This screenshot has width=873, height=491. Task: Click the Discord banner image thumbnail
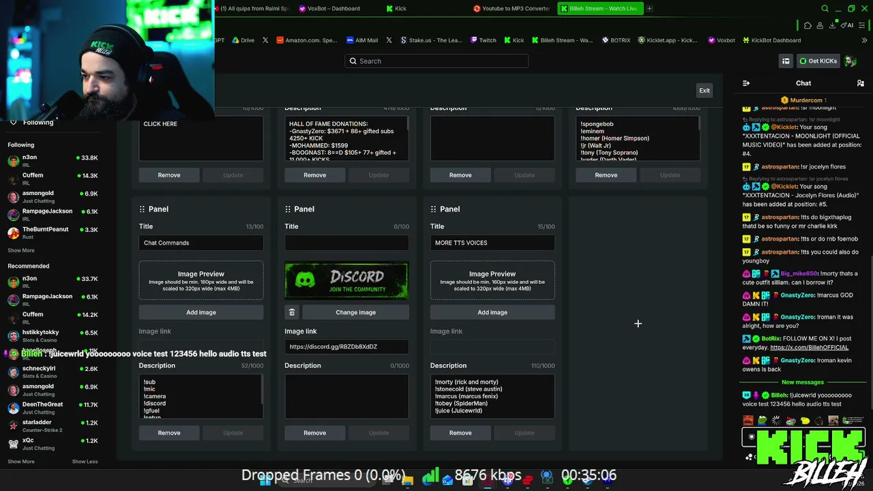tap(346, 280)
